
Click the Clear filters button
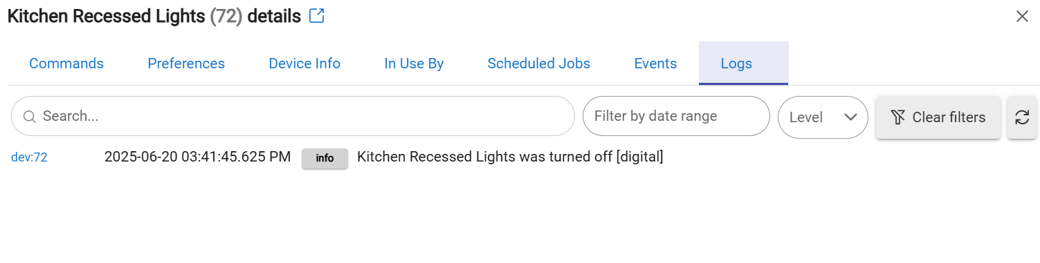point(938,117)
